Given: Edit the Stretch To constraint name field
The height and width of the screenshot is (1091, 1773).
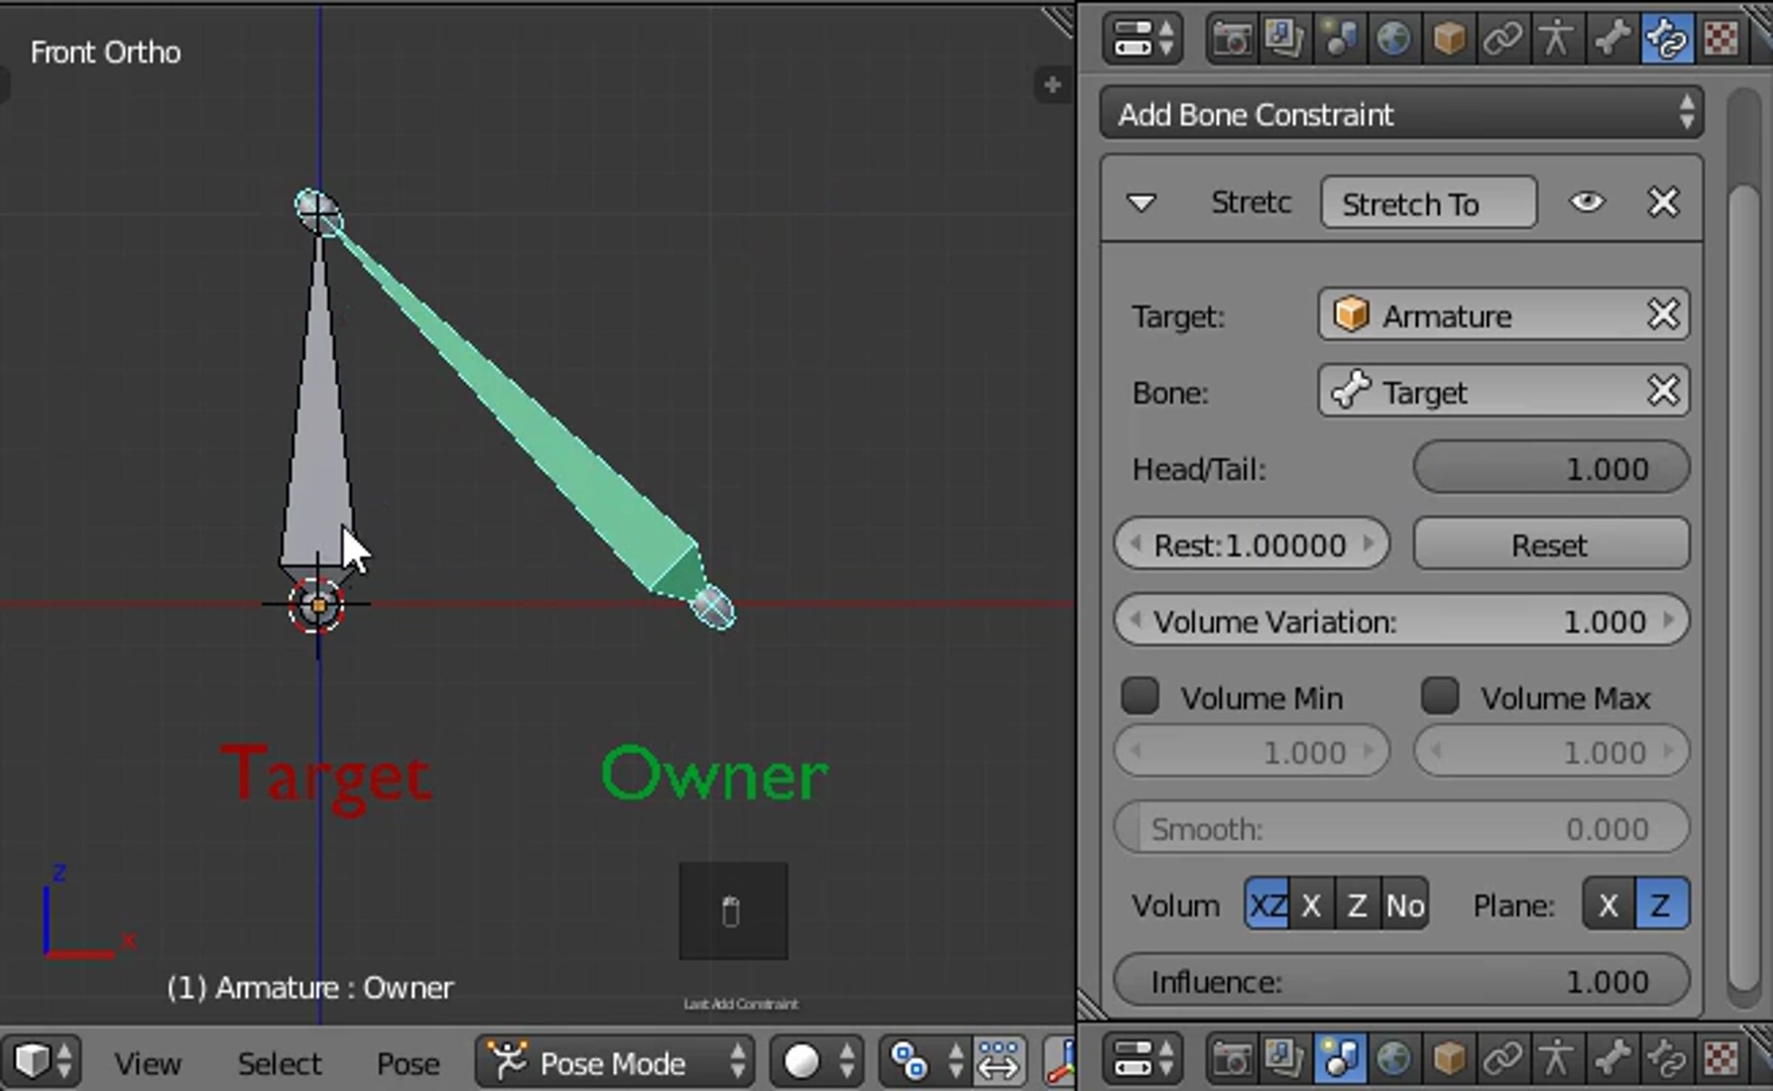Looking at the screenshot, I should pyautogui.click(x=1428, y=203).
